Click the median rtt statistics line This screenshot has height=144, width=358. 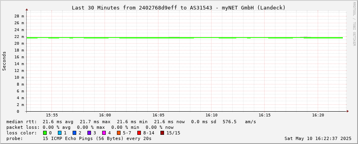(131, 122)
